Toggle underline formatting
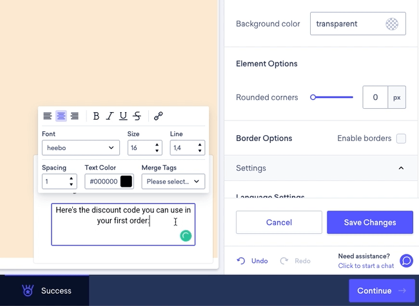This screenshot has width=419, height=306. tap(123, 116)
